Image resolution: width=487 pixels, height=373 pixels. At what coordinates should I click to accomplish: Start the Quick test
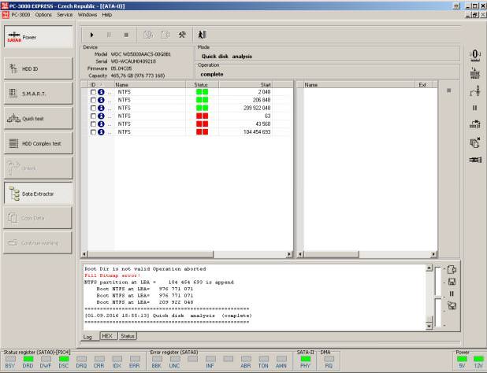click(x=38, y=118)
